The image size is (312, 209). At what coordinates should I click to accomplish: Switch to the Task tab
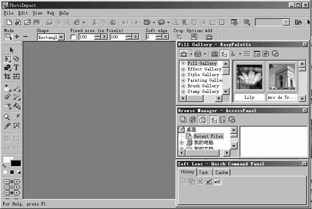204,173
